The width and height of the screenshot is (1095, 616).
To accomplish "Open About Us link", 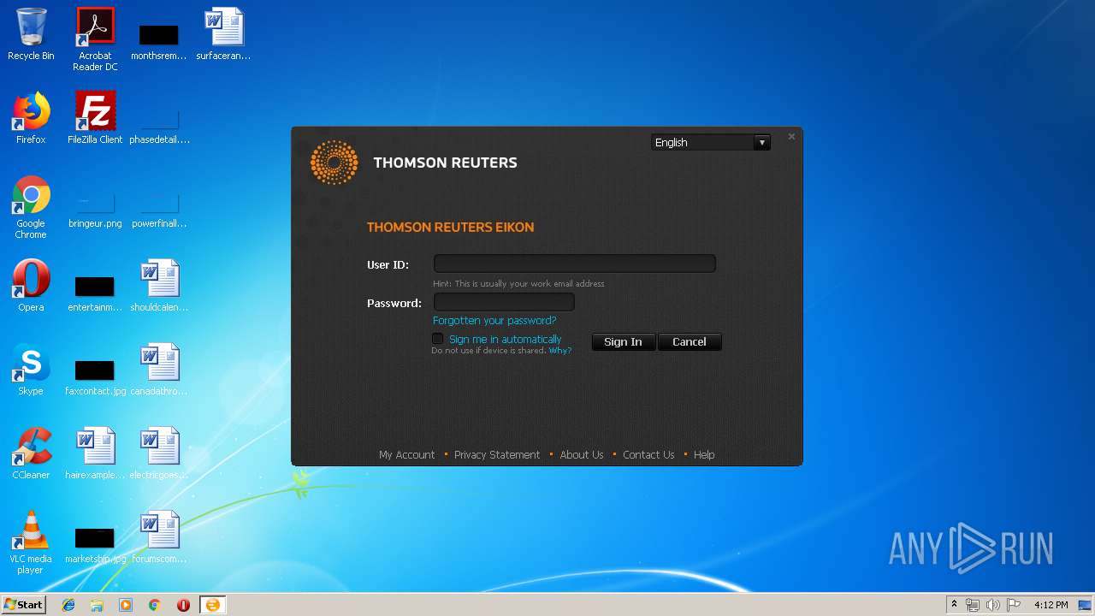I will pos(582,454).
